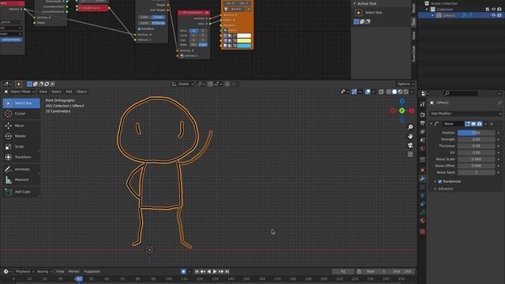The width and height of the screenshot is (505, 284).
Task: Open the viewport View menu
Action: (x=43, y=92)
